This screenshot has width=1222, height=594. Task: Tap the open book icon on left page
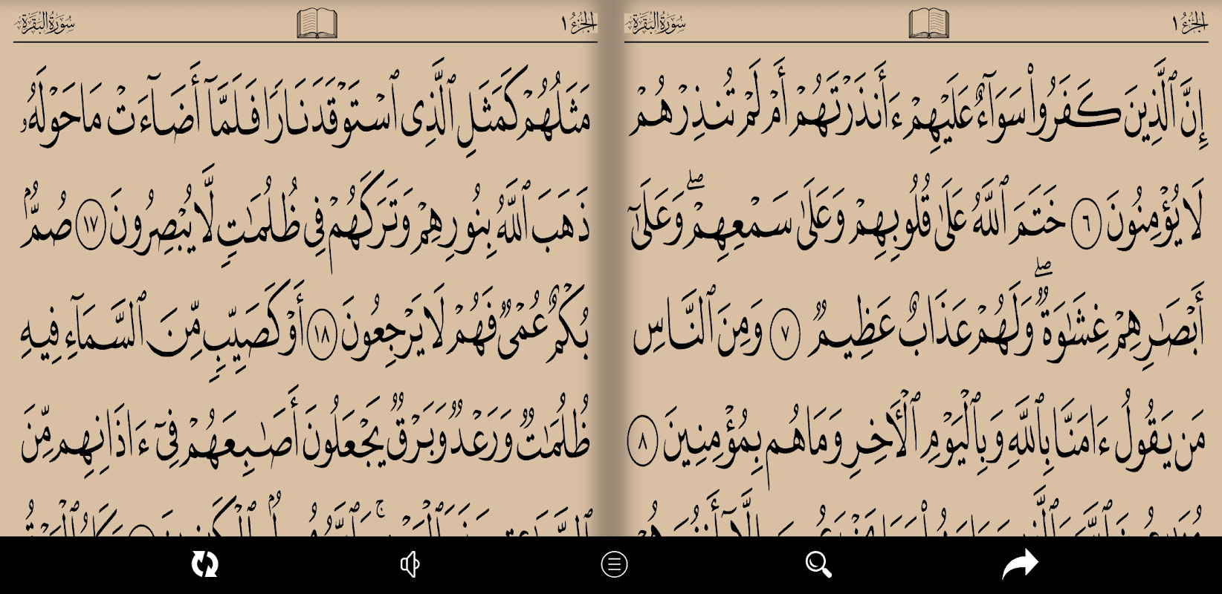click(x=317, y=22)
